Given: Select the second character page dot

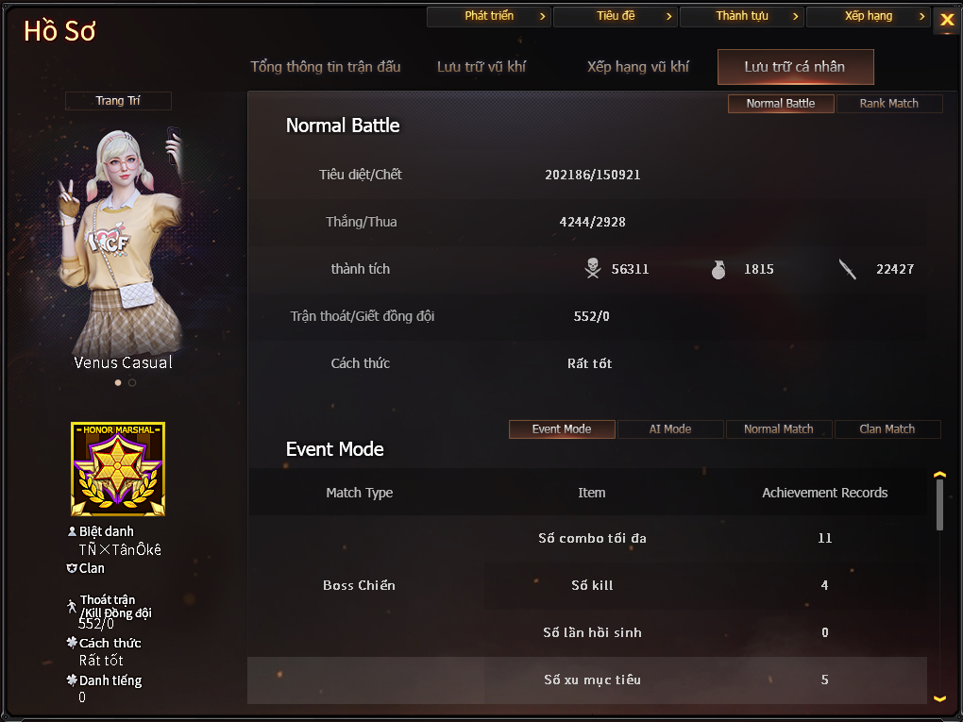Looking at the screenshot, I should (132, 382).
